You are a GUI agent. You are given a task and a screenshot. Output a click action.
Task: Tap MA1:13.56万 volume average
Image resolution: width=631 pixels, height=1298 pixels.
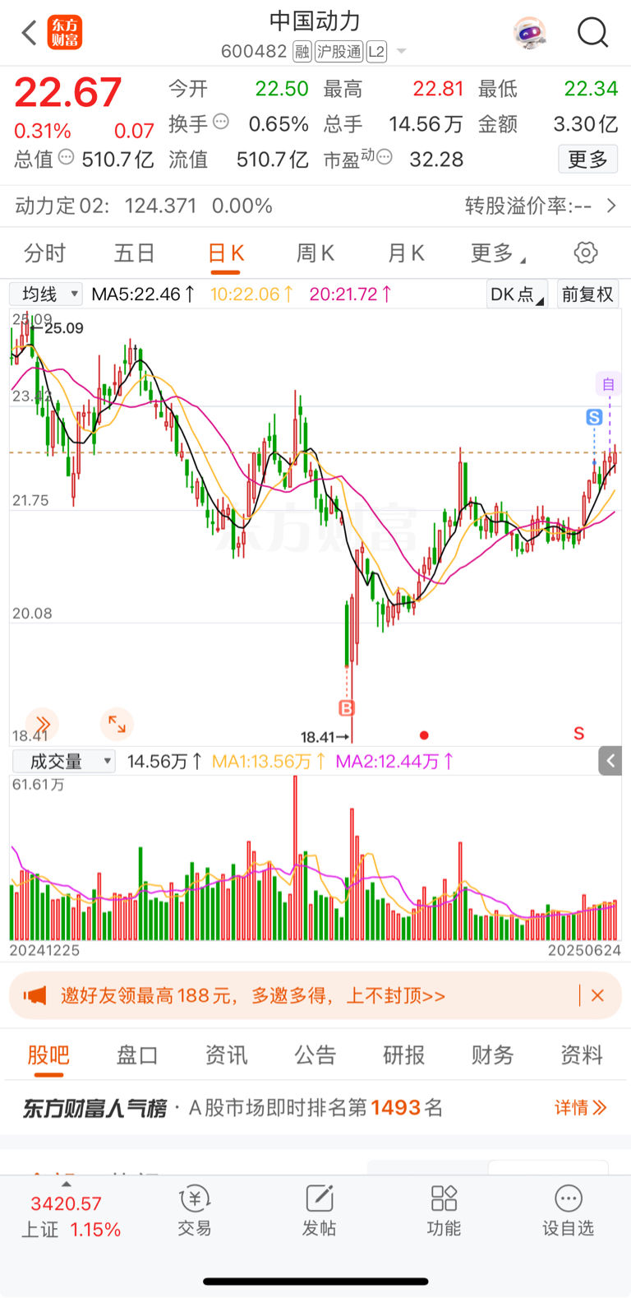click(269, 762)
